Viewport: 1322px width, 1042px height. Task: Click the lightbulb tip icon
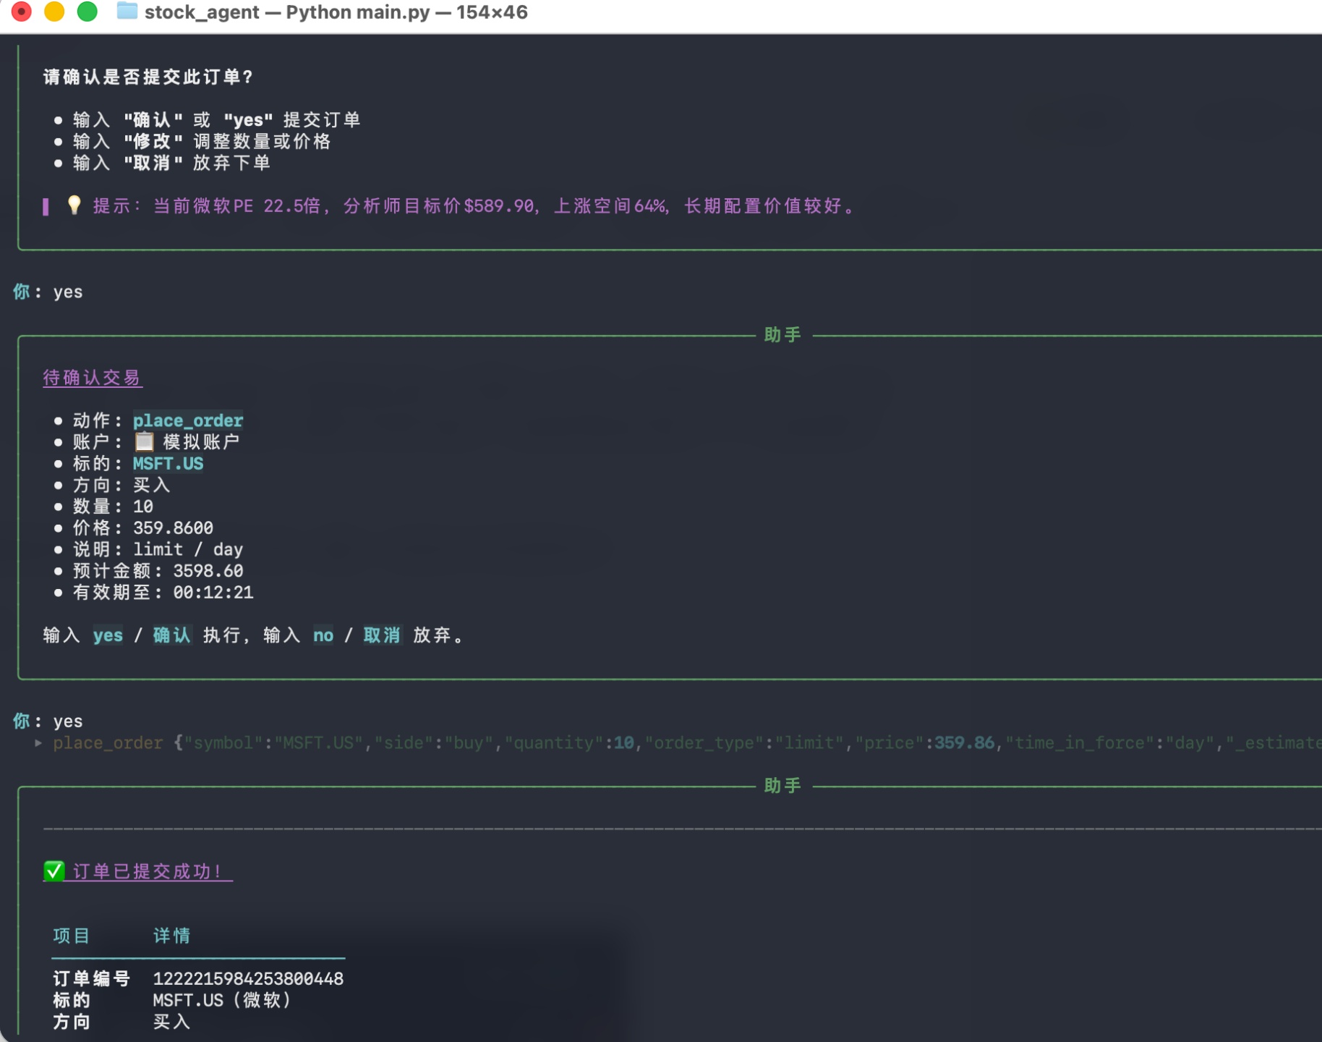tap(74, 206)
